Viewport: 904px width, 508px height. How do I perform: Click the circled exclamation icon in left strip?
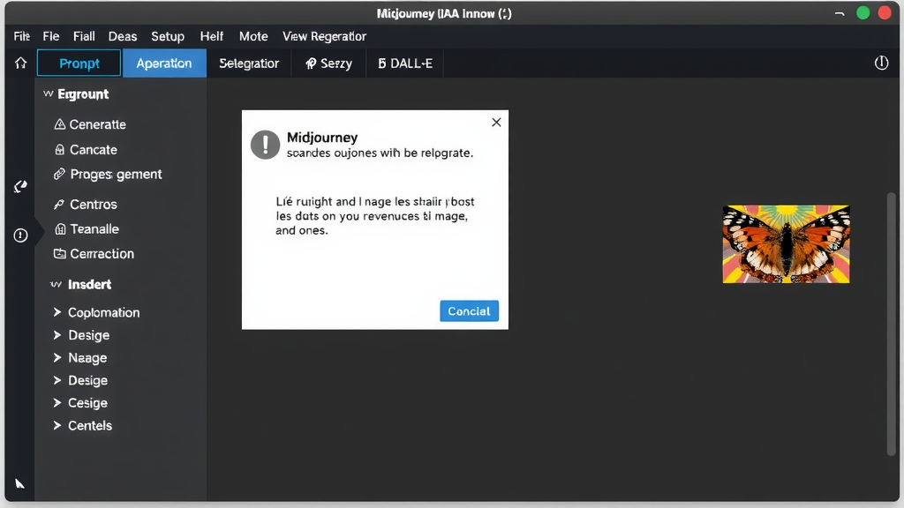pos(20,235)
